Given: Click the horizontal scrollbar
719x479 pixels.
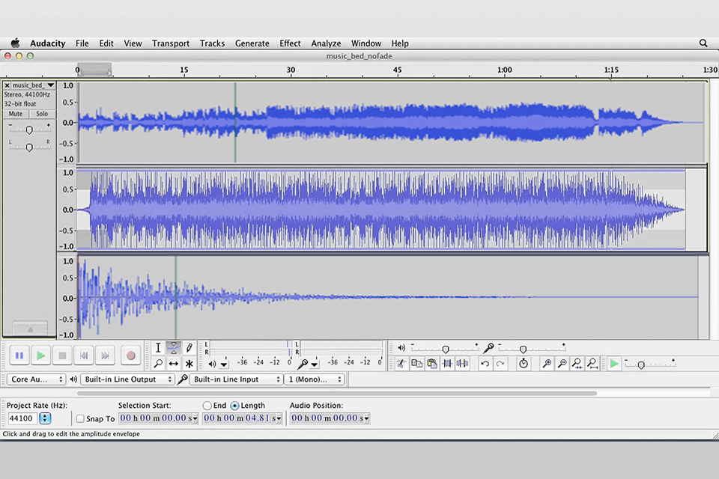Looking at the screenshot, I should [337, 393].
